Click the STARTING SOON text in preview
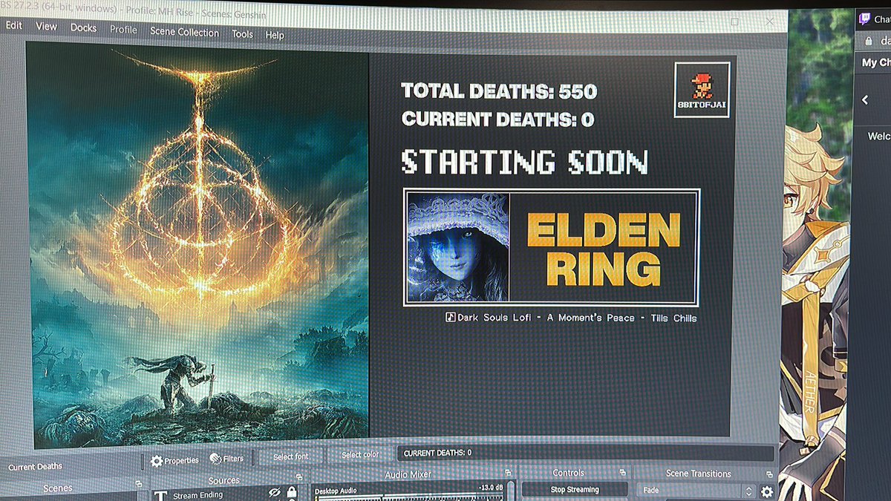 click(525, 162)
